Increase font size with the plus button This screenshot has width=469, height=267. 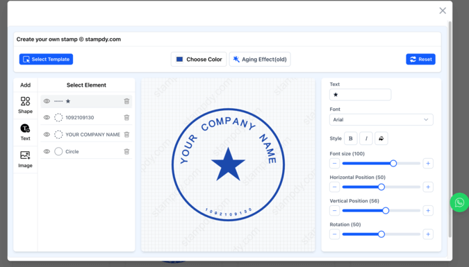(x=428, y=164)
